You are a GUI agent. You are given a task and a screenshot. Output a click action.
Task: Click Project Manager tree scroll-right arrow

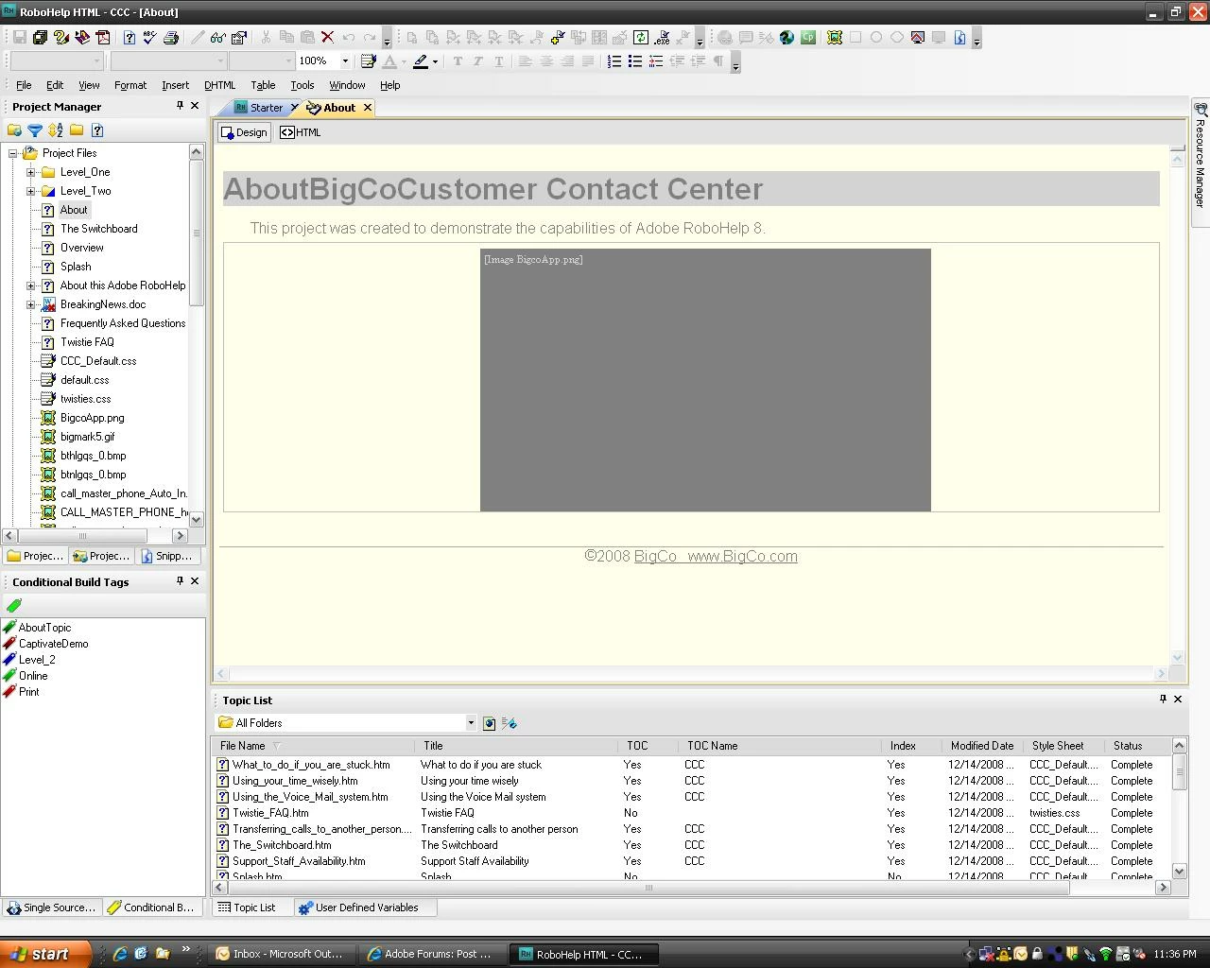(180, 536)
